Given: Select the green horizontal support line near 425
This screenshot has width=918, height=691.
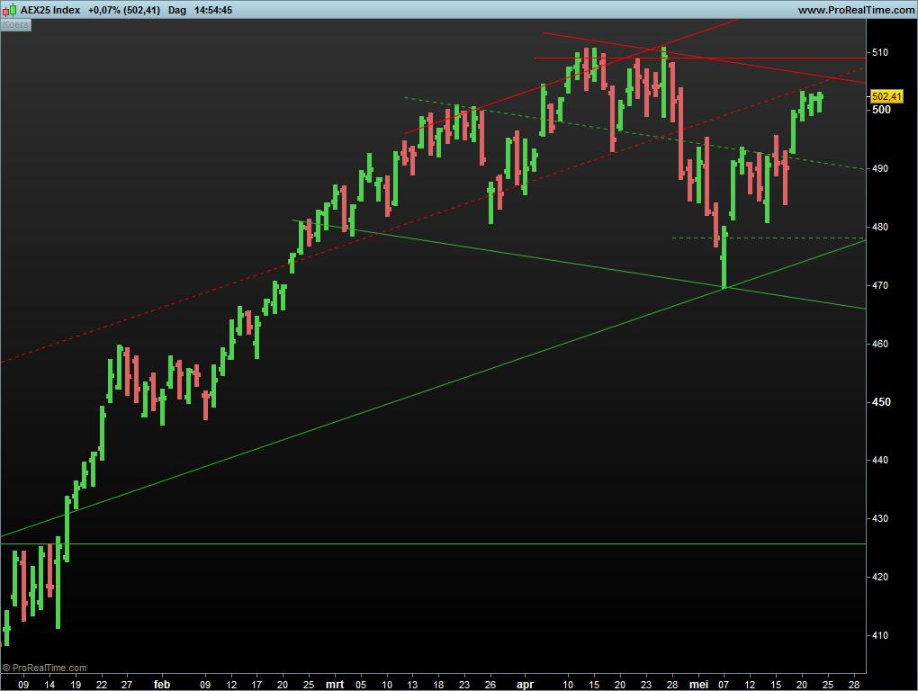Looking at the screenshot, I should coord(450,544).
